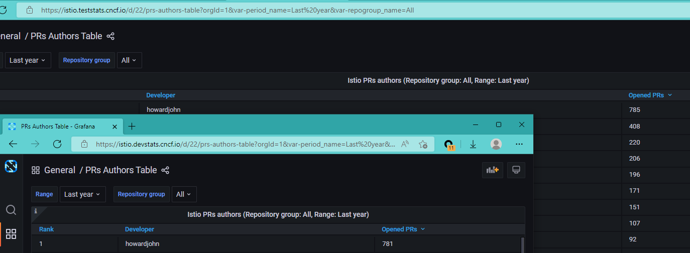Click panel title Istio PRs authors in front window
This screenshot has width=690, height=253.
tap(278, 214)
